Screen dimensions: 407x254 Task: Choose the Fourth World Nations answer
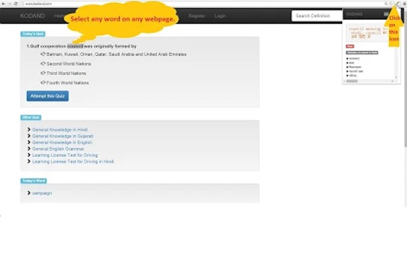click(65, 83)
